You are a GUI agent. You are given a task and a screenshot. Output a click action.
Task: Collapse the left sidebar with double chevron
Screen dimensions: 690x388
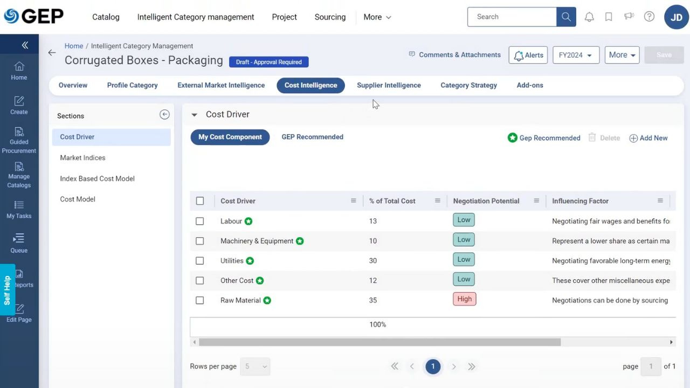coord(25,45)
